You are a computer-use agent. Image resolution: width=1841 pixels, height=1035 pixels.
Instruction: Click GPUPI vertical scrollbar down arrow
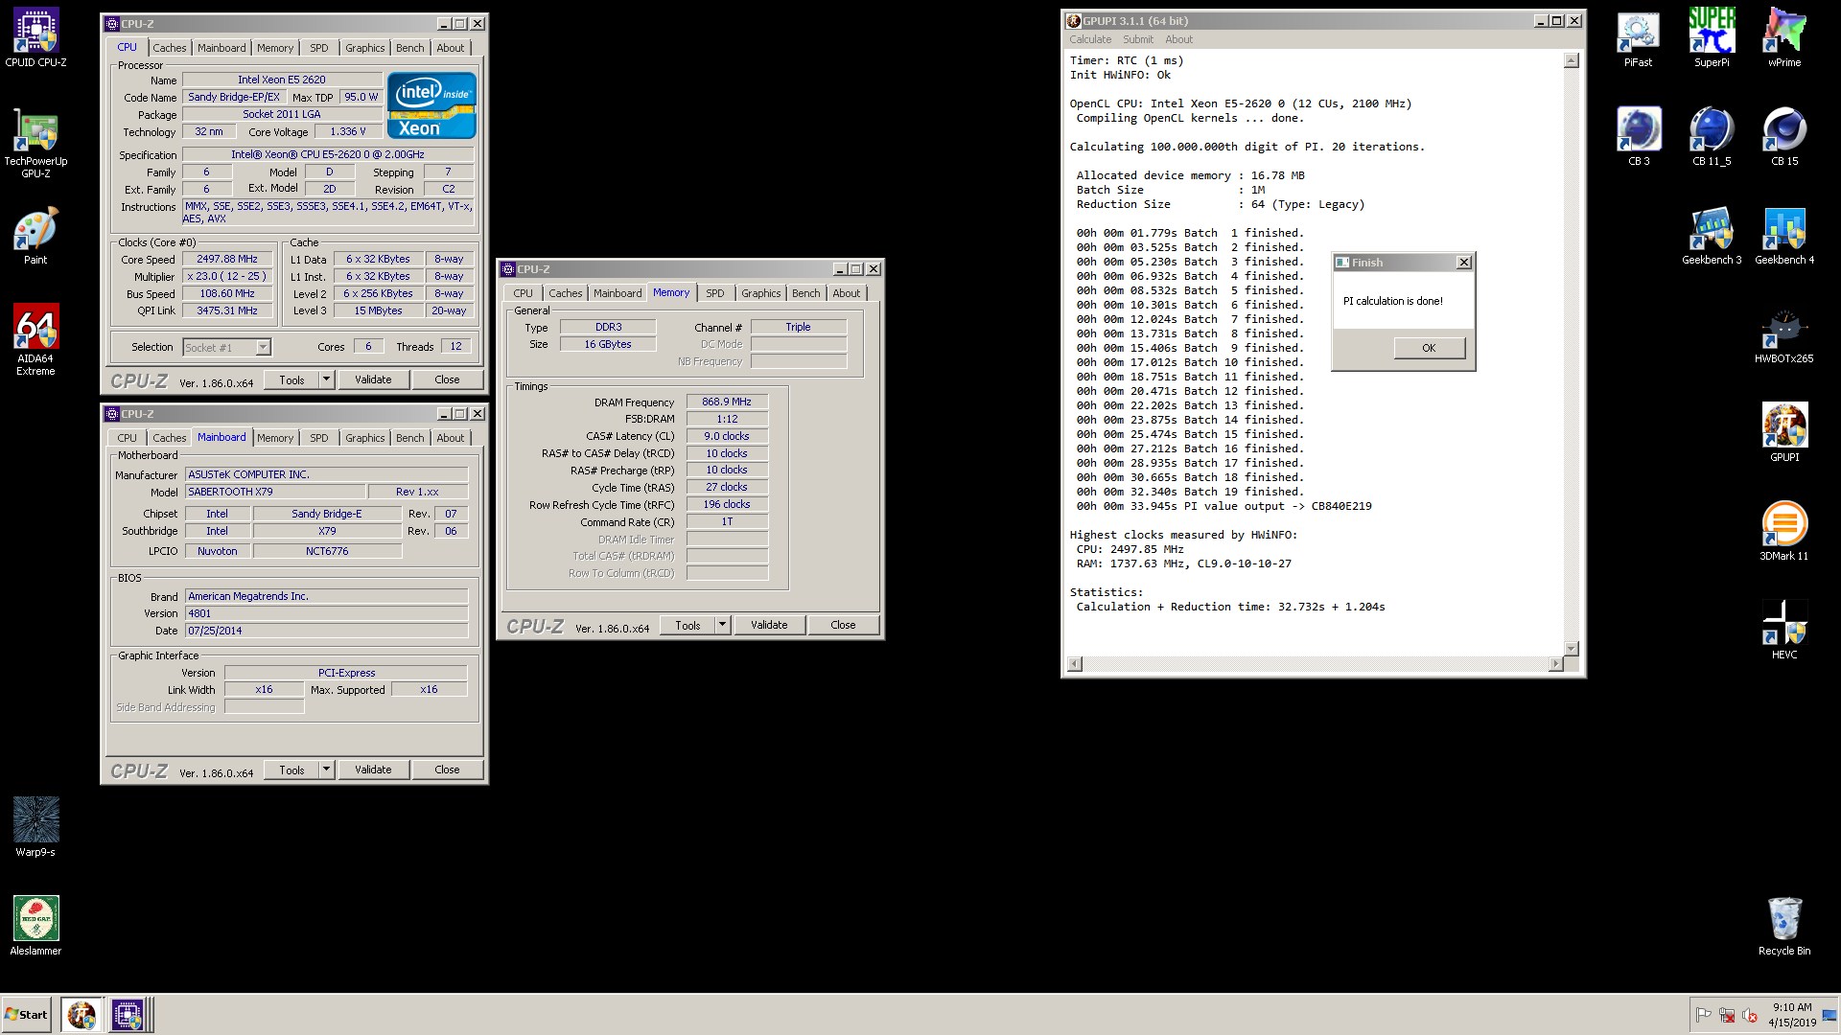[1571, 649]
